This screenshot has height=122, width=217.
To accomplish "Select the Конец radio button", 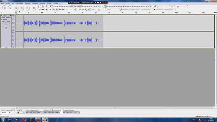I will pyautogui.click(x=44, y=110).
